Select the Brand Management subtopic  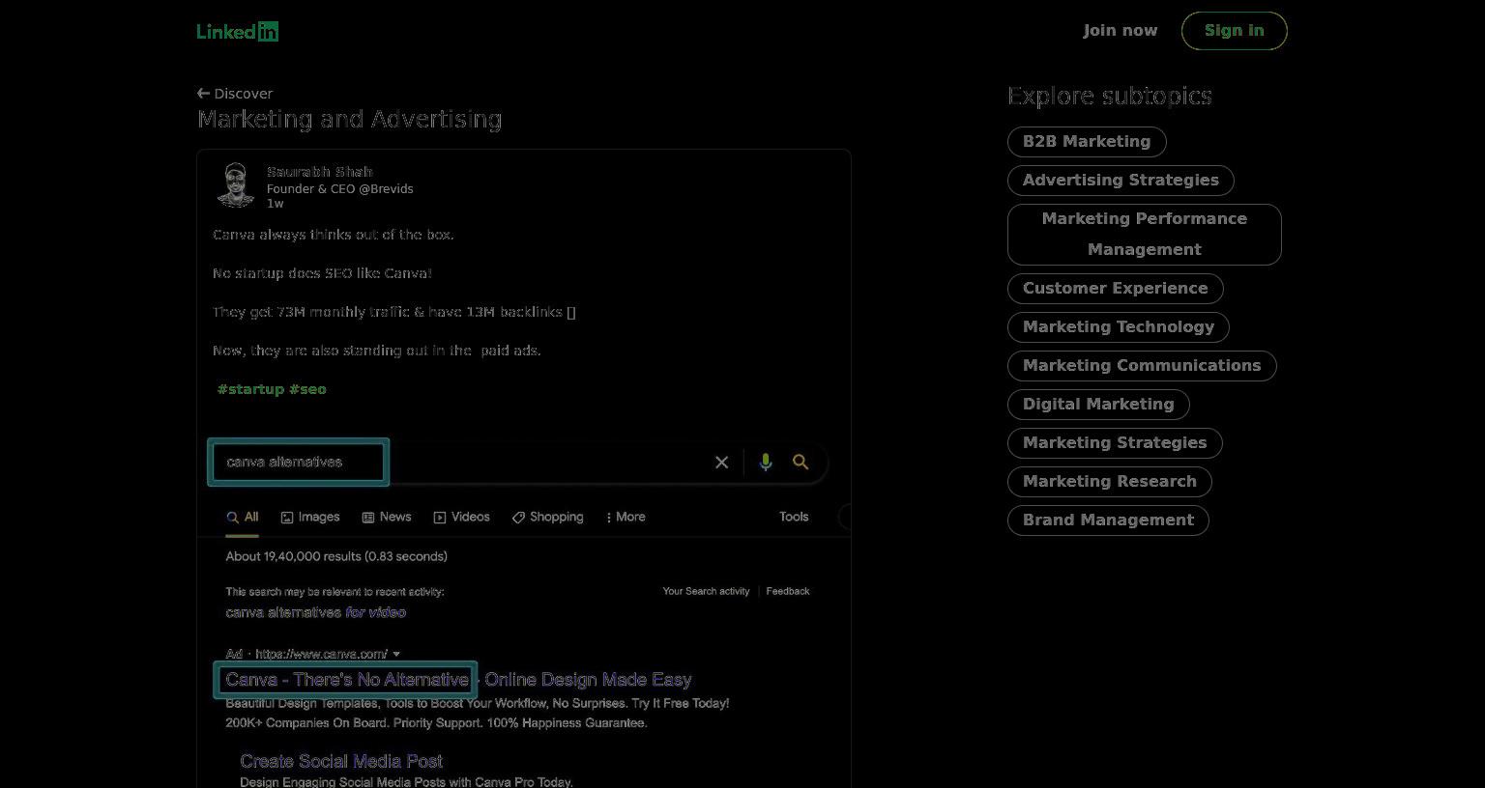(1108, 521)
